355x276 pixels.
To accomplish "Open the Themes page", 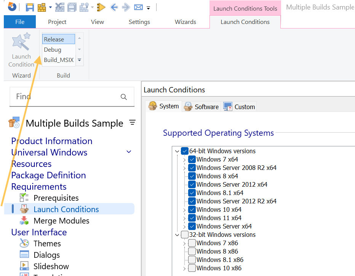I will [47, 243].
